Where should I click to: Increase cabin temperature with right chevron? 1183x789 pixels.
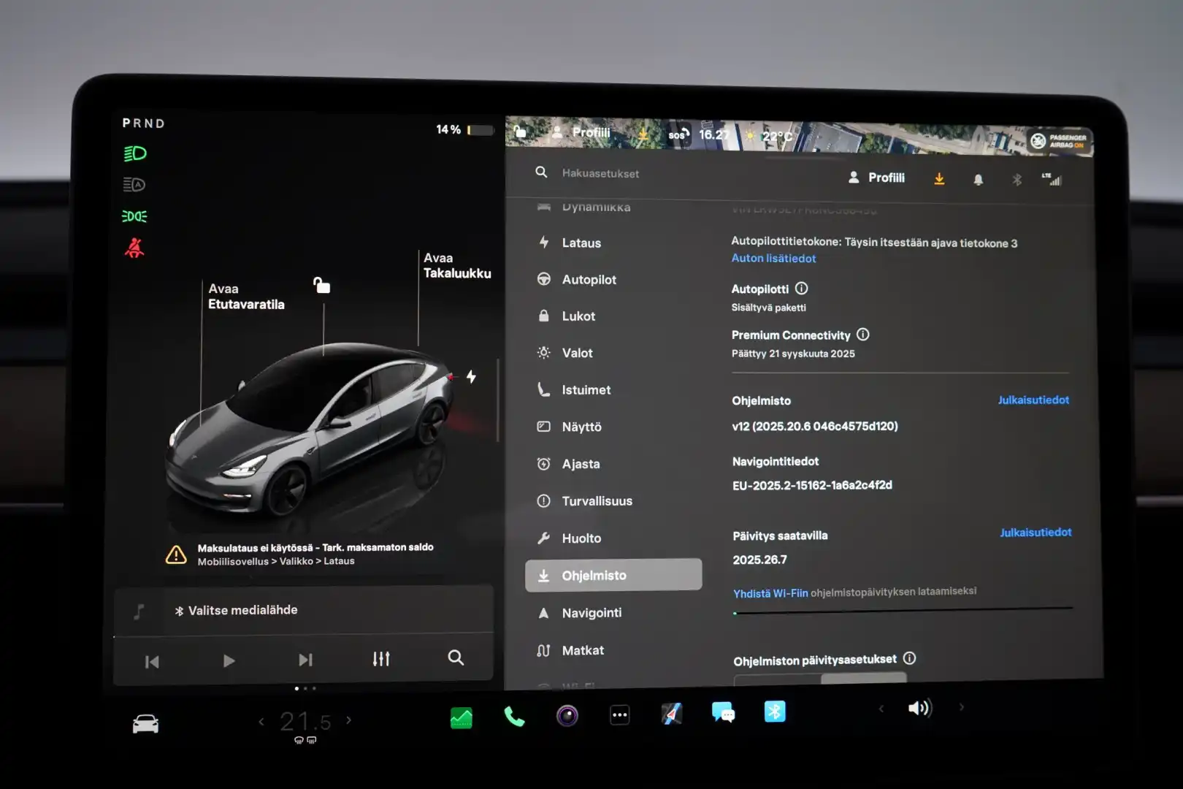[x=348, y=720]
